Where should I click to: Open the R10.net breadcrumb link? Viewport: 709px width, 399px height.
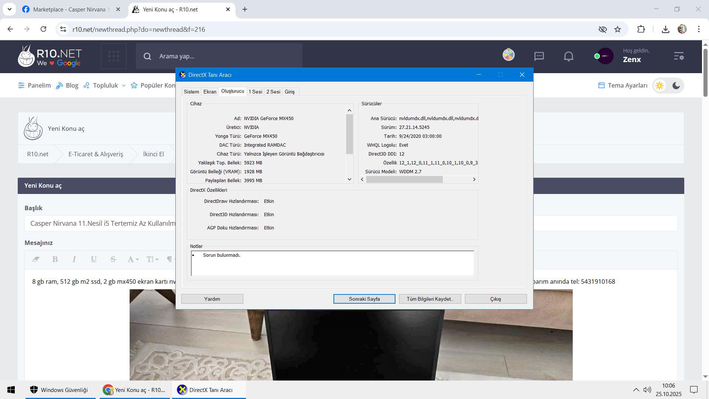point(38,154)
